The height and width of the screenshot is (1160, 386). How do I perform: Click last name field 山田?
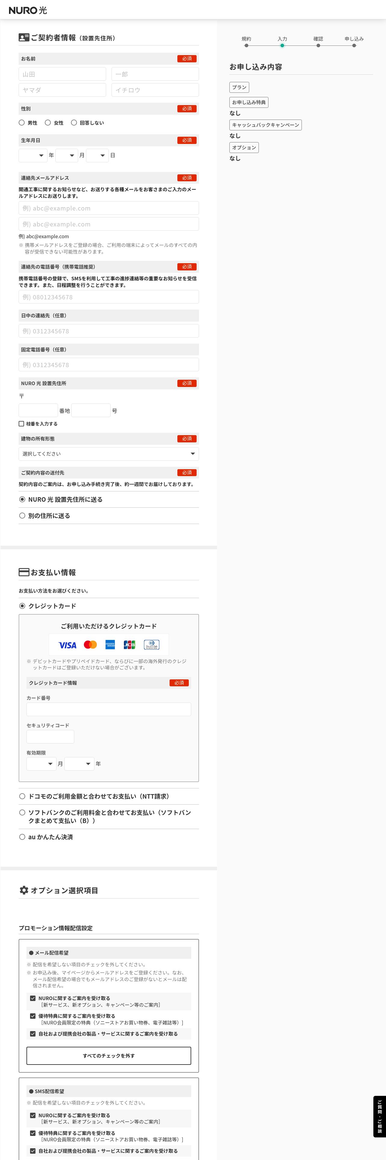point(62,74)
